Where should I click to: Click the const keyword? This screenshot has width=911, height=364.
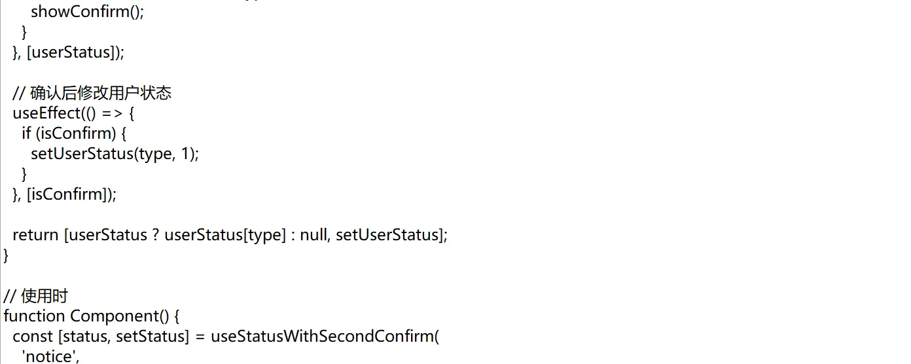tap(30, 337)
